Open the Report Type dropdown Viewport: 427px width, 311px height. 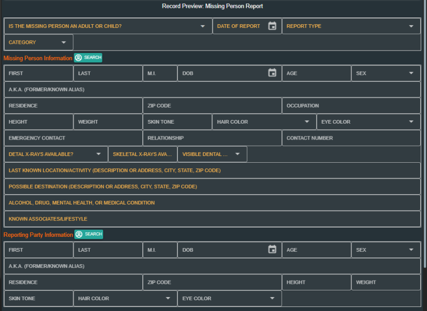(x=411, y=26)
